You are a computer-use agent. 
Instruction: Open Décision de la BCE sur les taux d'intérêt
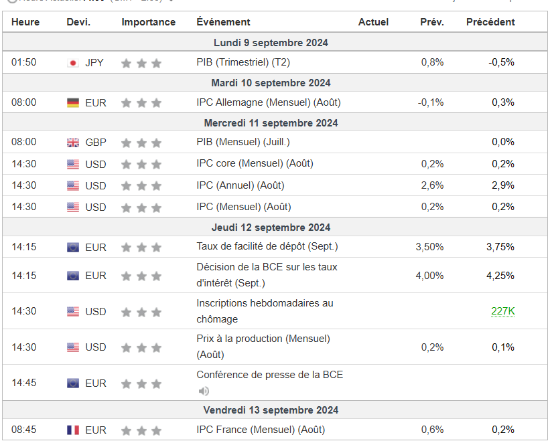point(267,275)
